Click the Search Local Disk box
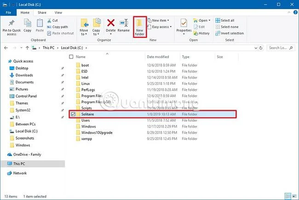The image size is (299, 200). pyautogui.click(x=281, y=48)
